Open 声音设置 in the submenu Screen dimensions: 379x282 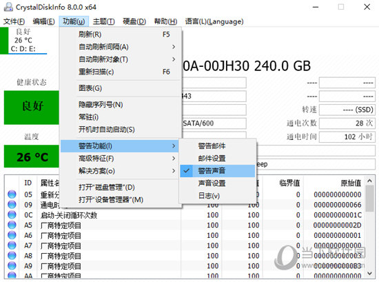[x=218, y=183]
